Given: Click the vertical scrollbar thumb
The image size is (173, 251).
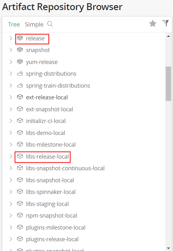Looking at the screenshot, I should 168,84.
